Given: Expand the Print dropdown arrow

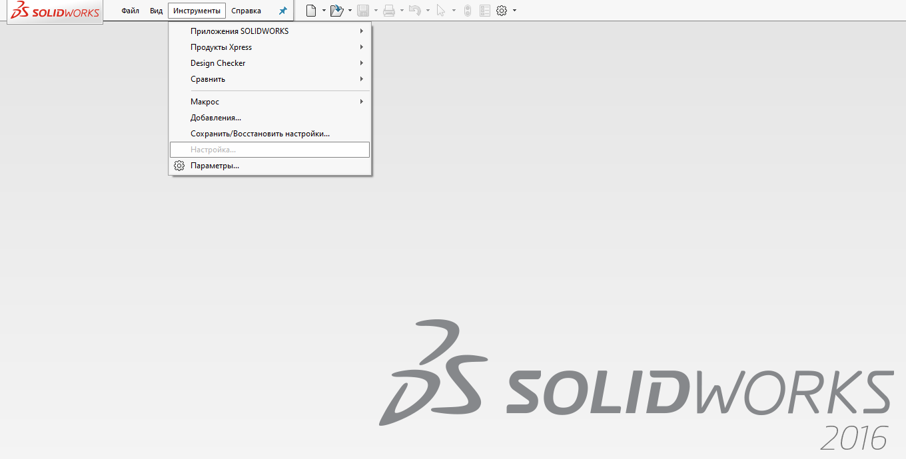Looking at the screenshot, I should click(402, 11).
